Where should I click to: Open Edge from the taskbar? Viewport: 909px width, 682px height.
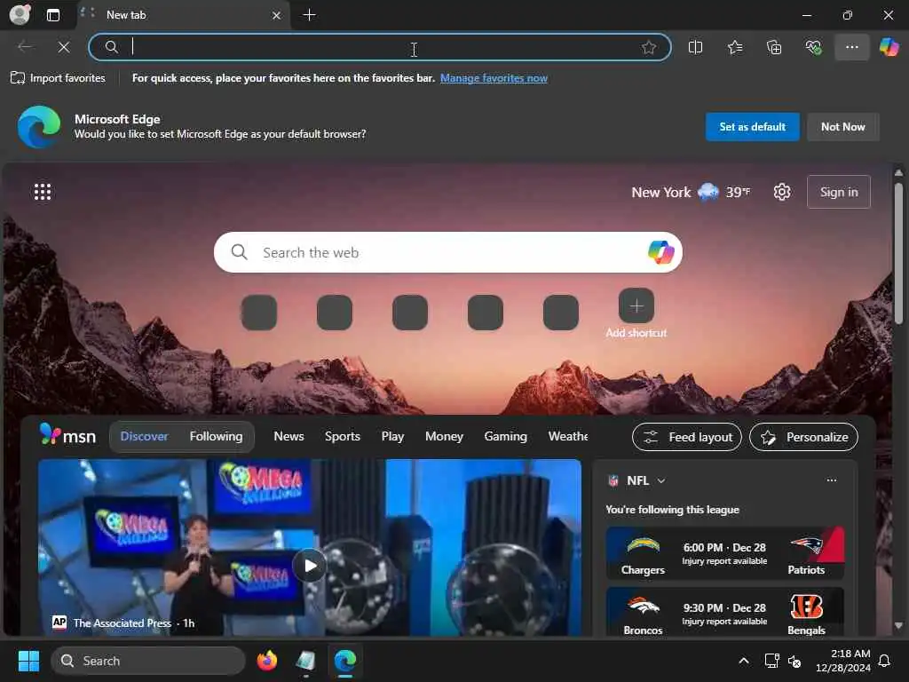coord(345,661)
